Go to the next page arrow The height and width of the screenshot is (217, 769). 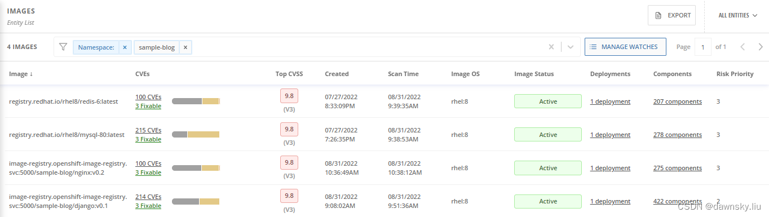click(761, 47)
